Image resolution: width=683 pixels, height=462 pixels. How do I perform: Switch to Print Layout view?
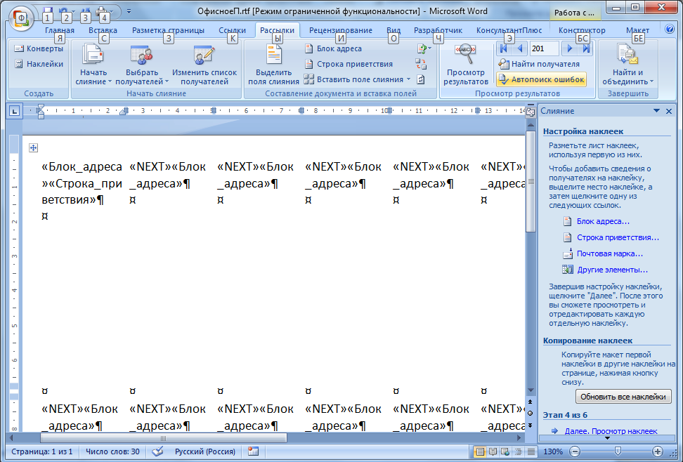480,451
